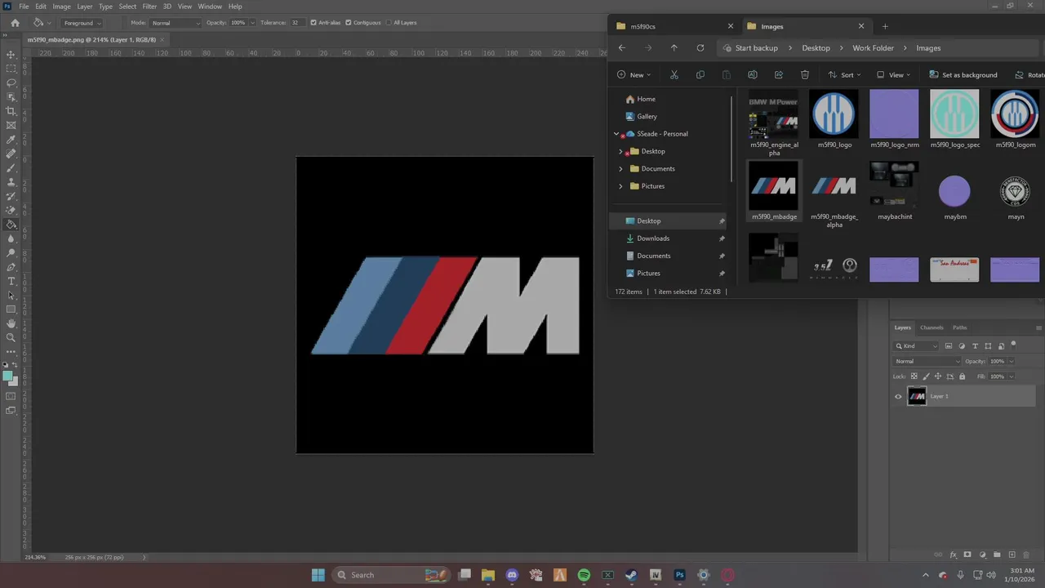Click the Photoshop Home icon
1045x588 pixels.
(x=15, y=23)
